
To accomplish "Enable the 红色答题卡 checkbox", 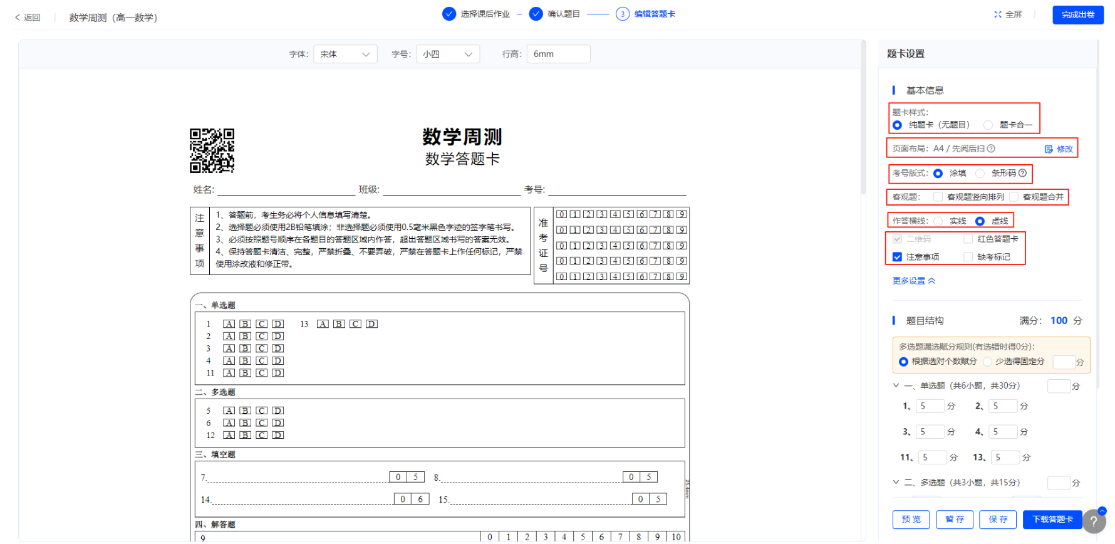I will tap(968, 239).
